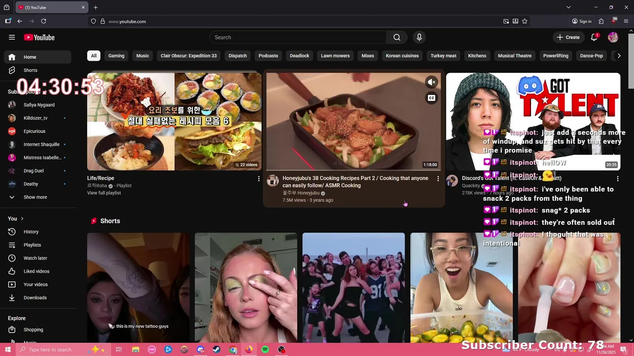Open the Firefox View button
Screen dimensions: 634x356
tap(6, 7)
